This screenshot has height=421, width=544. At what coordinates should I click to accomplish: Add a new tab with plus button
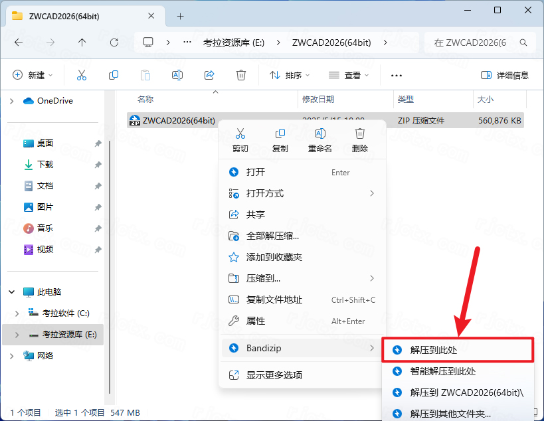tap(180, 16)
